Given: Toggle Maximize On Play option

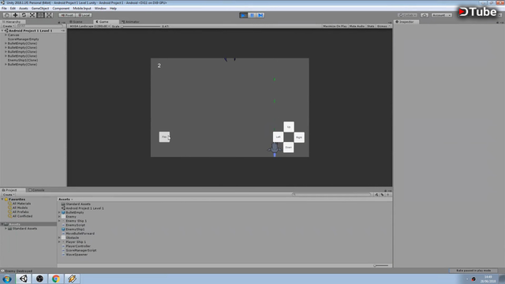Looking at the screenshot, I should click(335, 26).
